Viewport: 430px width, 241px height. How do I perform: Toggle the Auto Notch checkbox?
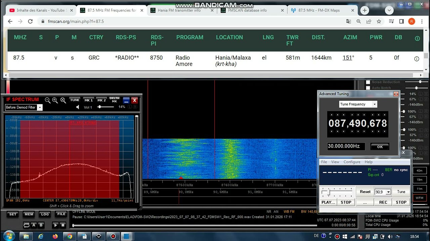[368, 88]
